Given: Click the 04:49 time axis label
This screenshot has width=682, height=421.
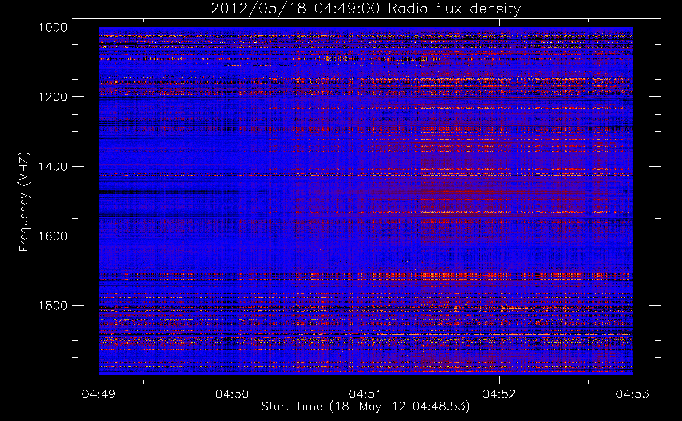Looking at the screenshot, I should (99, 394).
